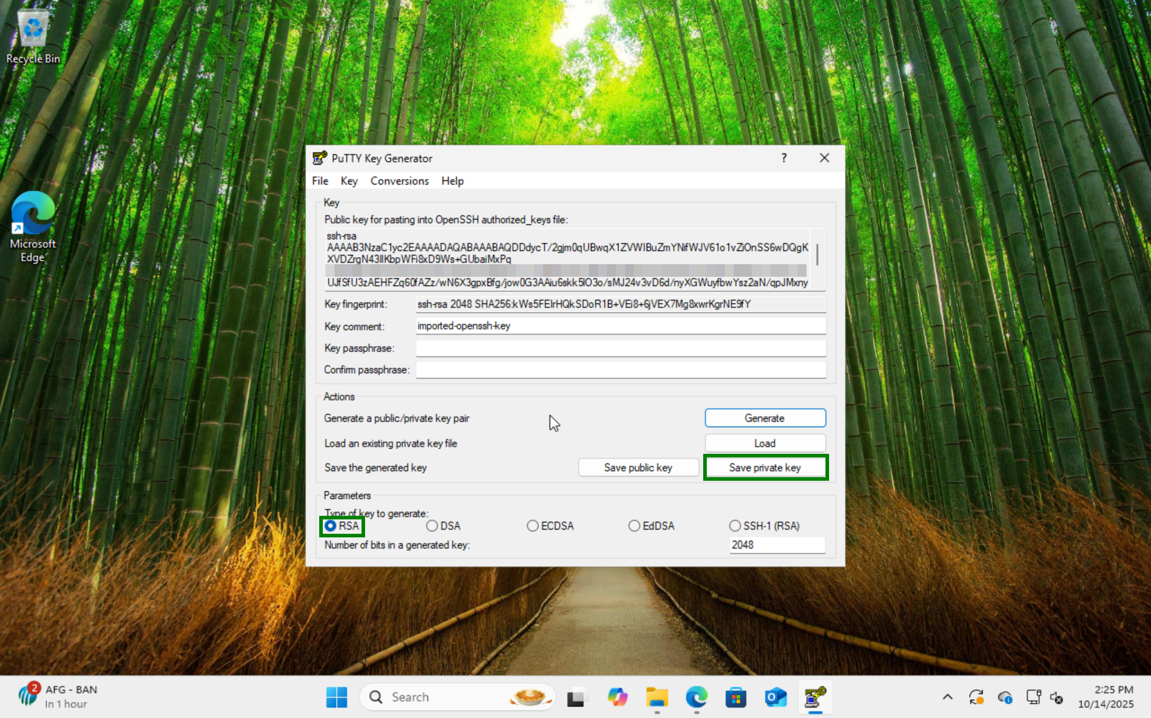This screenshot has height=718, width=1151.
Task: Click the Save private key button
Action: click(765, 467)
